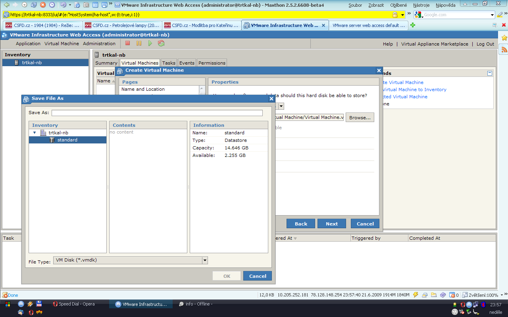Click the browser Forward arrow
The width and height of the screenshot is (508, 317).
point(15,5)
